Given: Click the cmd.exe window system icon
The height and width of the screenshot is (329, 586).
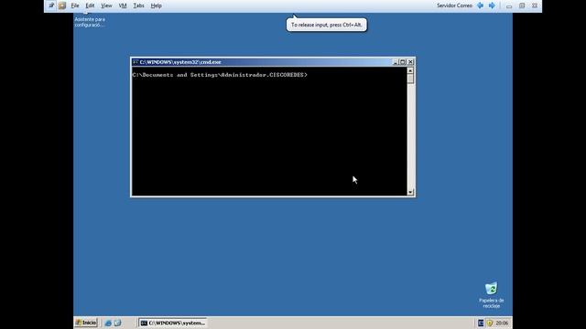Looking at the screenshot, I should 136,62.
